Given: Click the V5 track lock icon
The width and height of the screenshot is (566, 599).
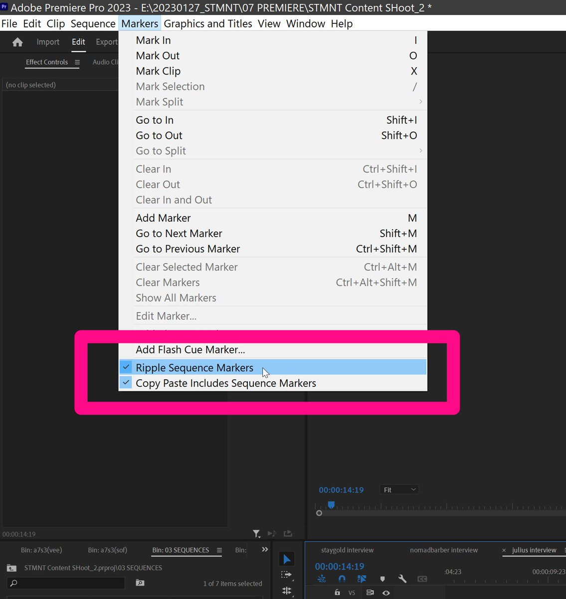Looking at the screenshot, I should pyautogui.click(x=337, y=593).
